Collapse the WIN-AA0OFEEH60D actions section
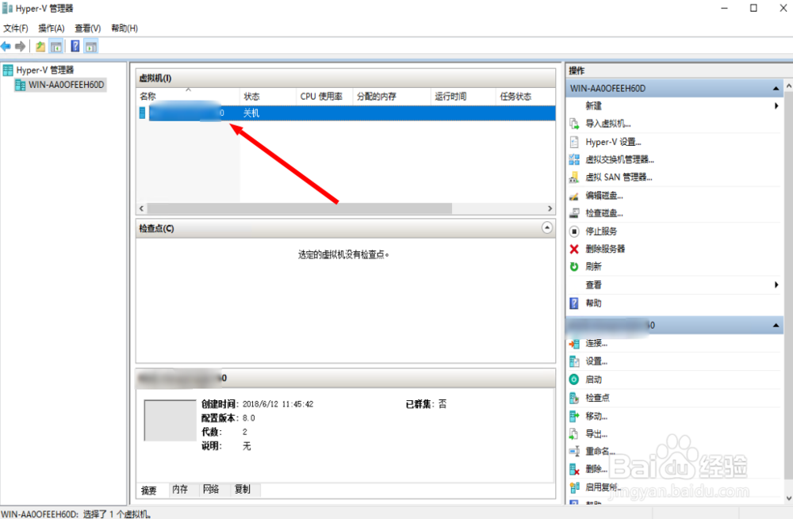 pyautogui.click(x=776, y=89)
